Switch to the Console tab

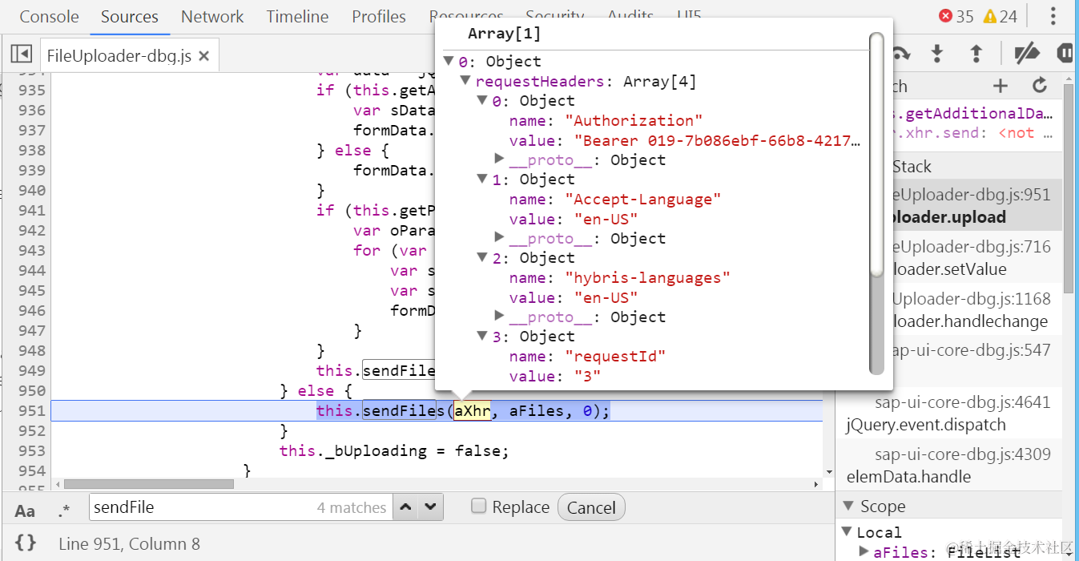[49, 16]
